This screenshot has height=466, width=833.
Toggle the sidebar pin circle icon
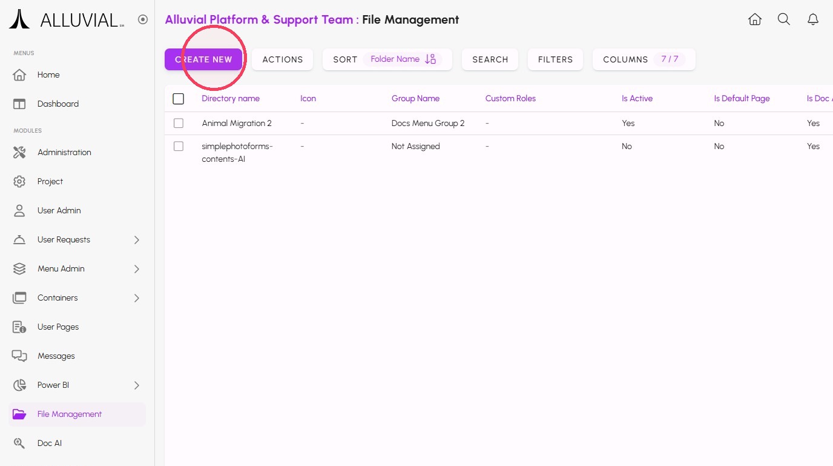[143, 19]
